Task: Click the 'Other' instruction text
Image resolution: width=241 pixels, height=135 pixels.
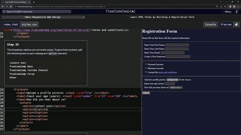Action: (x=13, y=78)
